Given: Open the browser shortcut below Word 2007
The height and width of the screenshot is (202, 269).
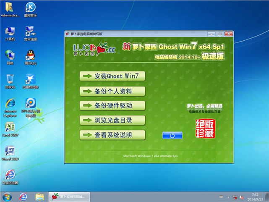Looking at the screenshot, I should pyautogui.click(x=10, y=177).
